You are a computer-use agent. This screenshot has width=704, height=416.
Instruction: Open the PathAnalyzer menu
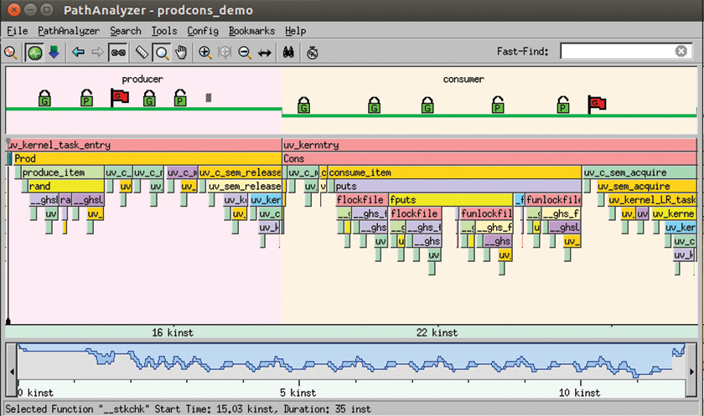click(69, 31)
